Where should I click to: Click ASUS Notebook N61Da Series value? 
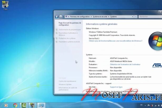coord(121,61)
